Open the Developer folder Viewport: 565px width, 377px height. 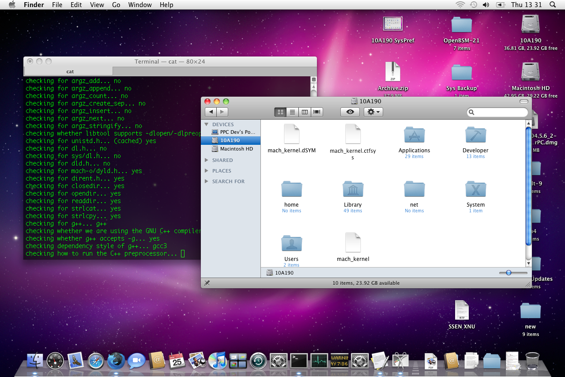click(475, 137)
